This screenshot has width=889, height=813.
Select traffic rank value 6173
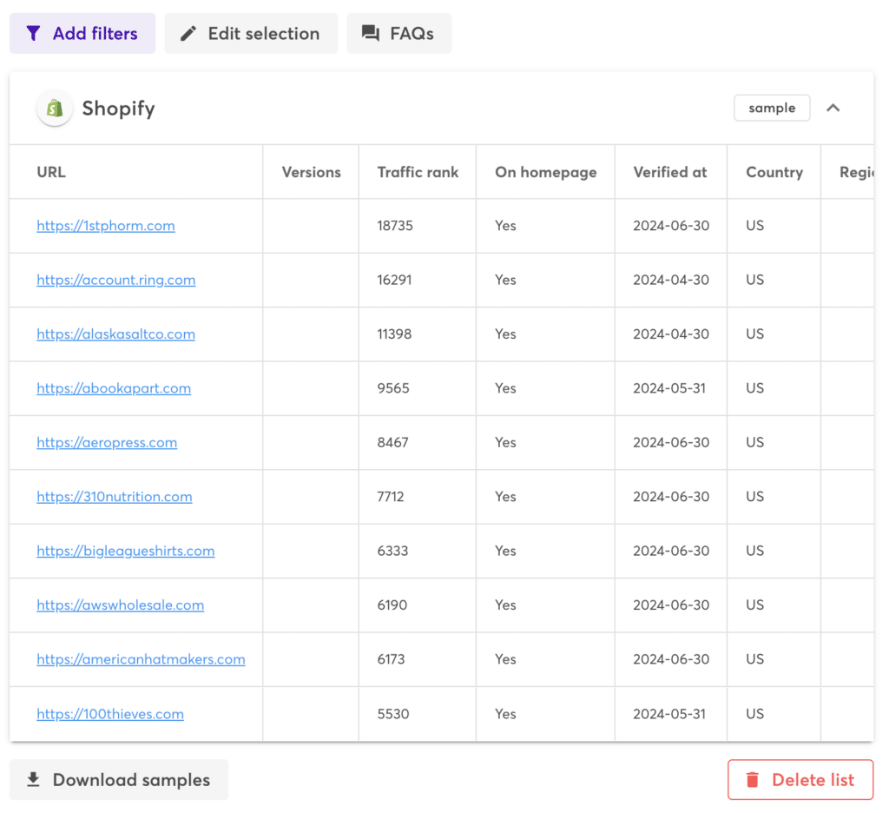click(392, 659)
